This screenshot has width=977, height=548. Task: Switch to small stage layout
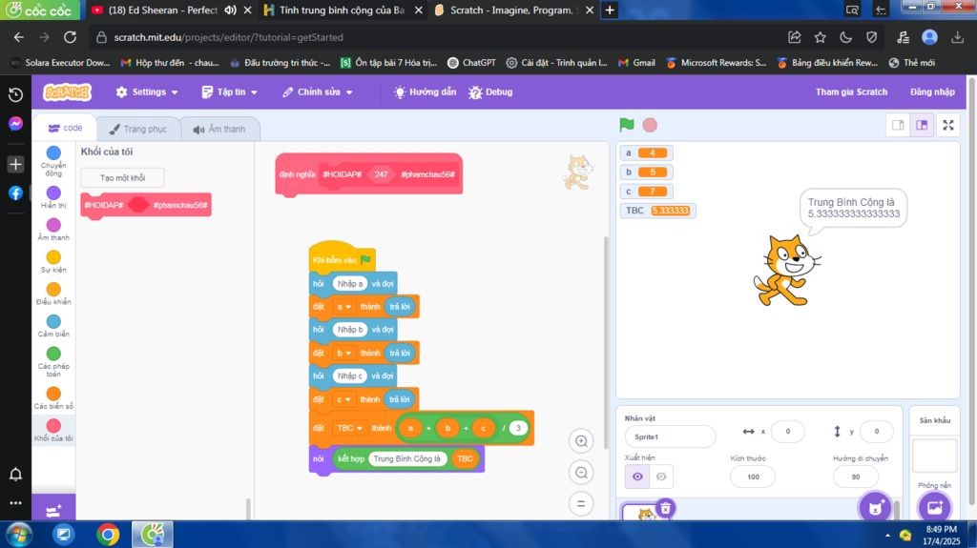898,125
